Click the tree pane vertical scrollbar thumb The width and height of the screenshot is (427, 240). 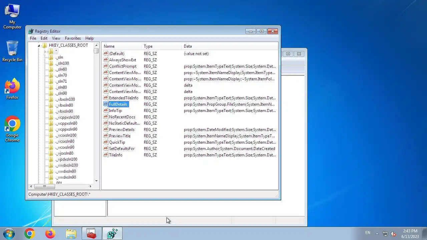96,51
